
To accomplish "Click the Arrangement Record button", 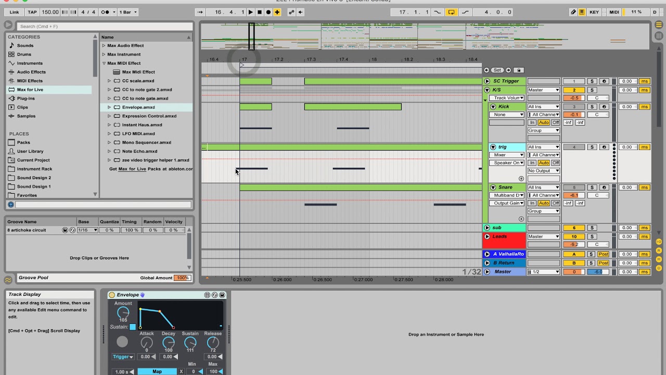I will pos(268,12).
